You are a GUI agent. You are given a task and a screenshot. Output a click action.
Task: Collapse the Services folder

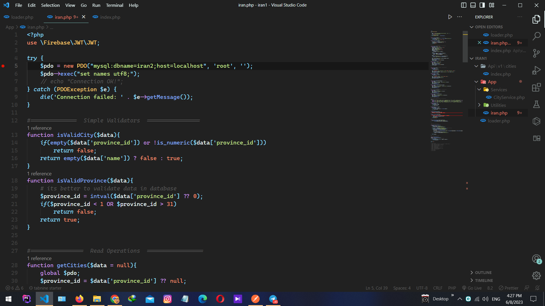(x=498, y=90)
